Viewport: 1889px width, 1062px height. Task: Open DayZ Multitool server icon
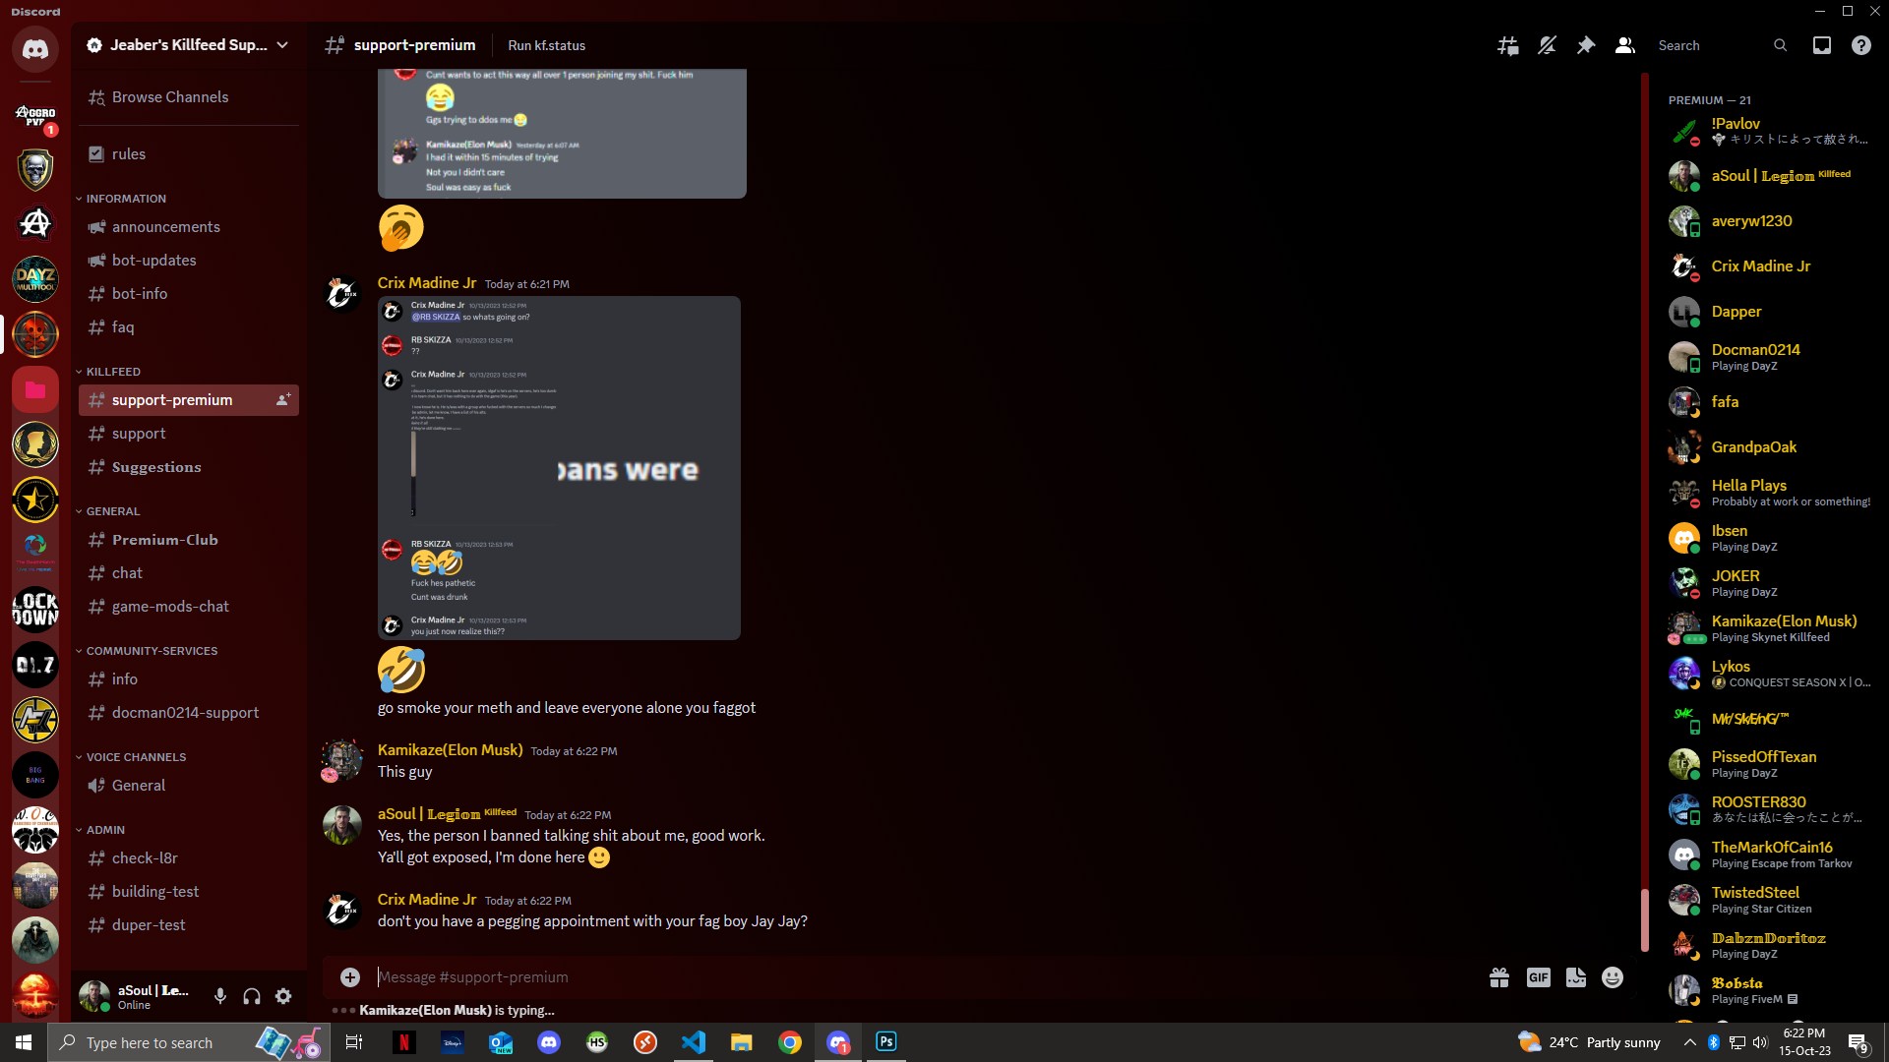pyautogui.click(x=35, y=279)
